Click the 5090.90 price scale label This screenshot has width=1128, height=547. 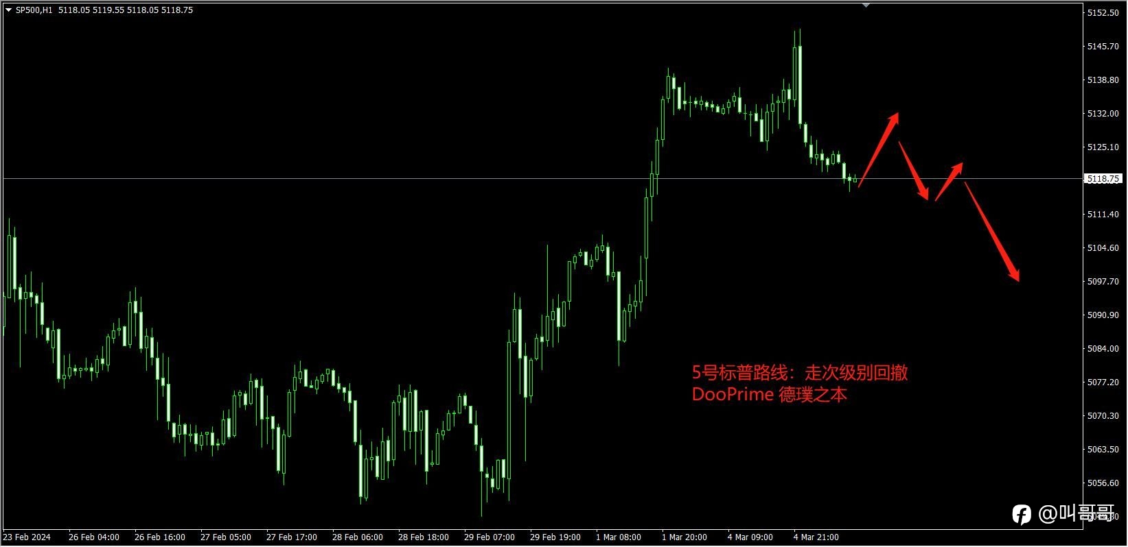(x=1103, y=315)
